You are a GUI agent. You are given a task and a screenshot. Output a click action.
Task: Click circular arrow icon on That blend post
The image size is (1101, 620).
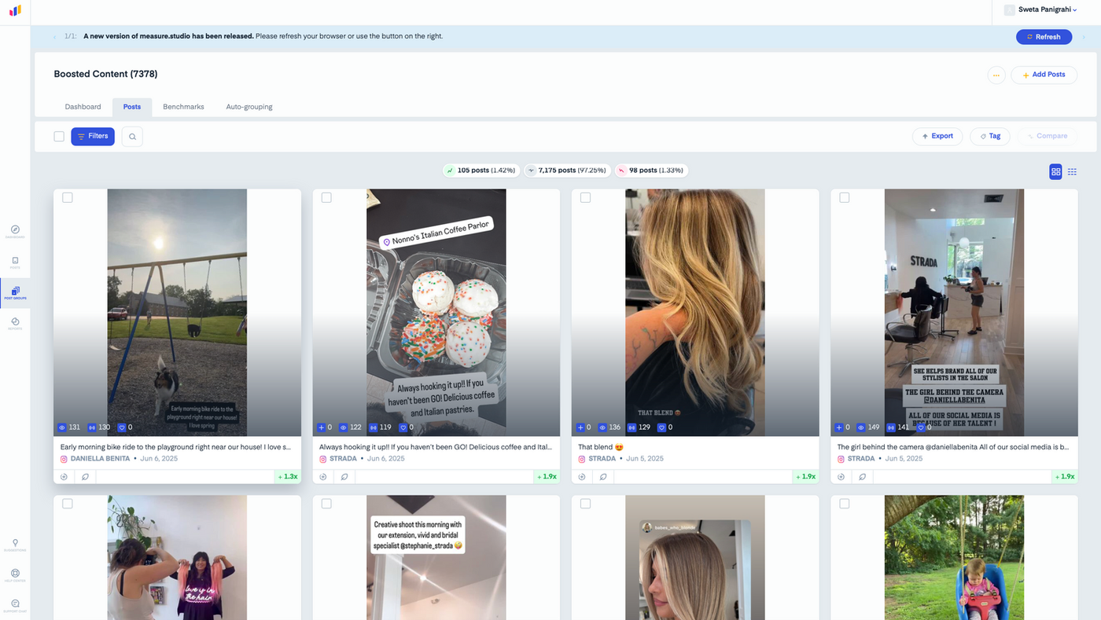(x=582, y=476)
